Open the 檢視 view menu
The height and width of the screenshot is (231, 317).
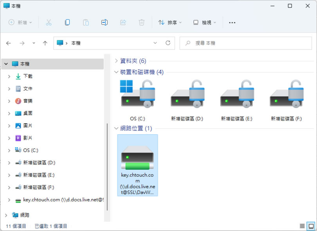pyautogui.click(x=205, y=23)
